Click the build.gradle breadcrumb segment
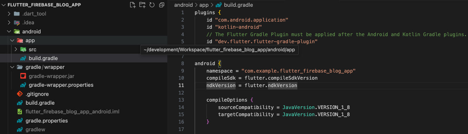This screenshot has width=468, height=134. point(238,5)
